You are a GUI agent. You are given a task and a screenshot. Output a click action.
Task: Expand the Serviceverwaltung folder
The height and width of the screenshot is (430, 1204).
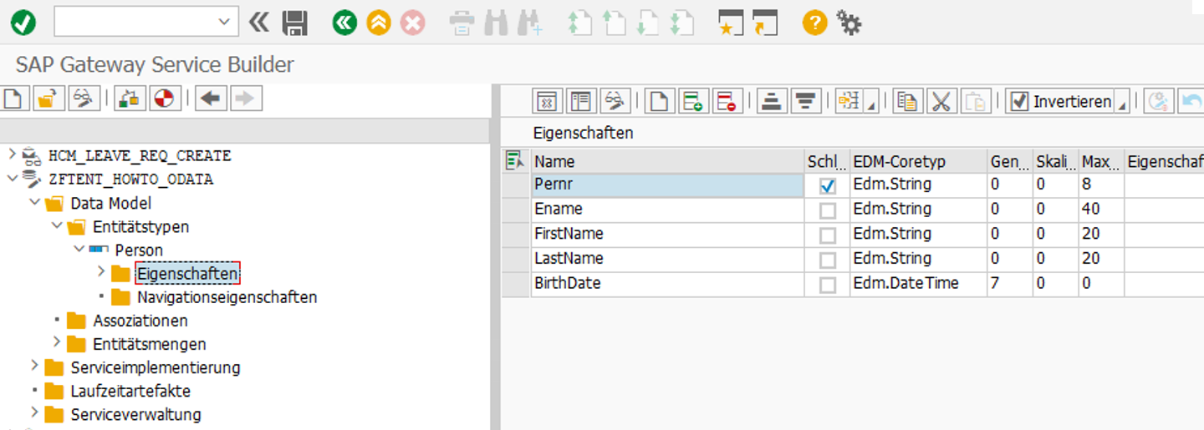(34, 413)
